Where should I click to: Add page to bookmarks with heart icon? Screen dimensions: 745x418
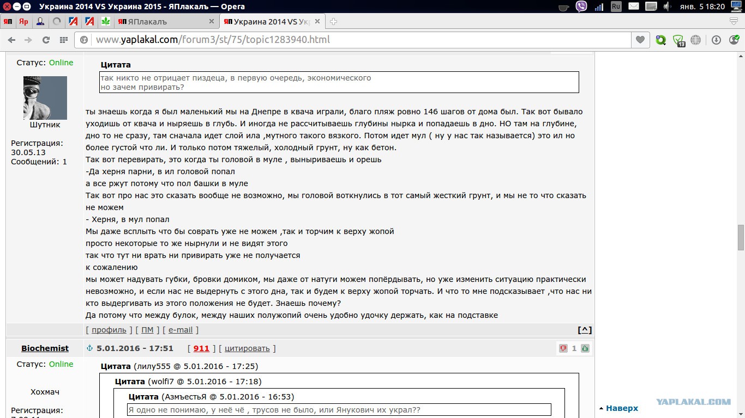640,40
